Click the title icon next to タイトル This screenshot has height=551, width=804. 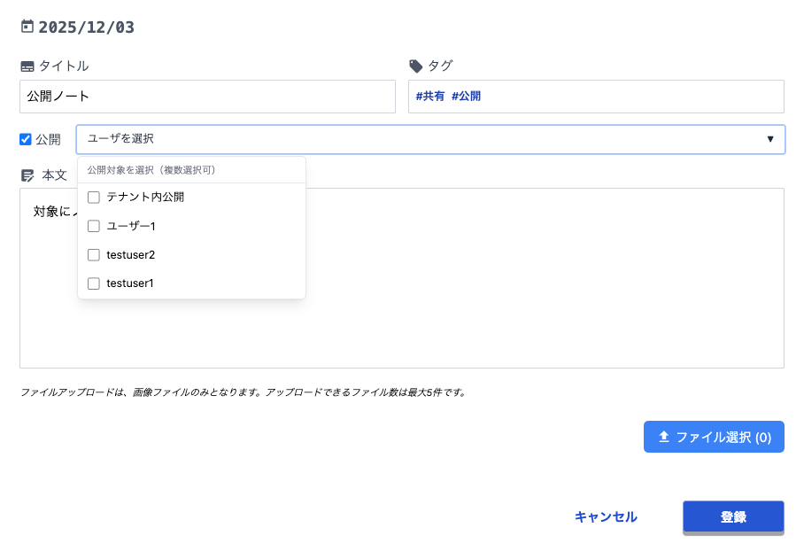tap(27, 66)
